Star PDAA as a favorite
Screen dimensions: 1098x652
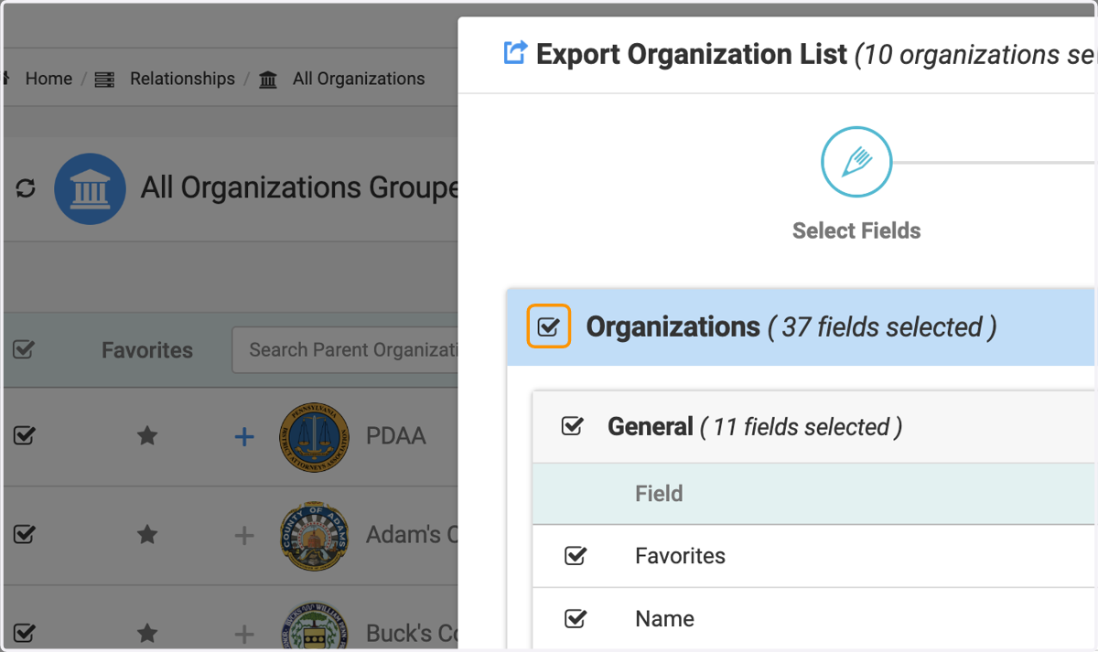coord(147,436)
